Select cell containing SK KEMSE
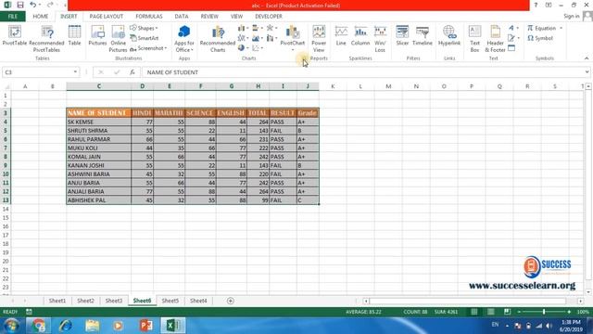 [x=99, y=122]
